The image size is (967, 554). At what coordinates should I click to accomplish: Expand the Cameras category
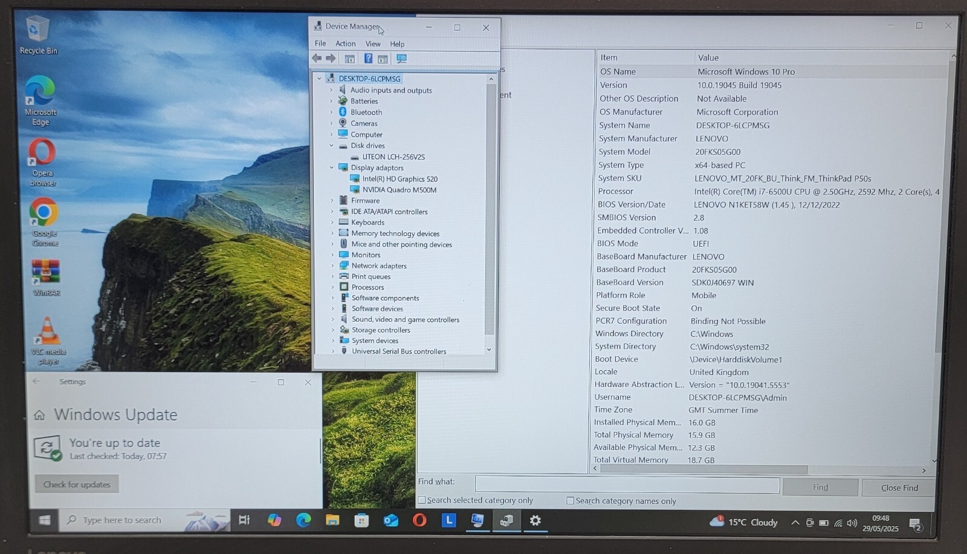[331, 123]
